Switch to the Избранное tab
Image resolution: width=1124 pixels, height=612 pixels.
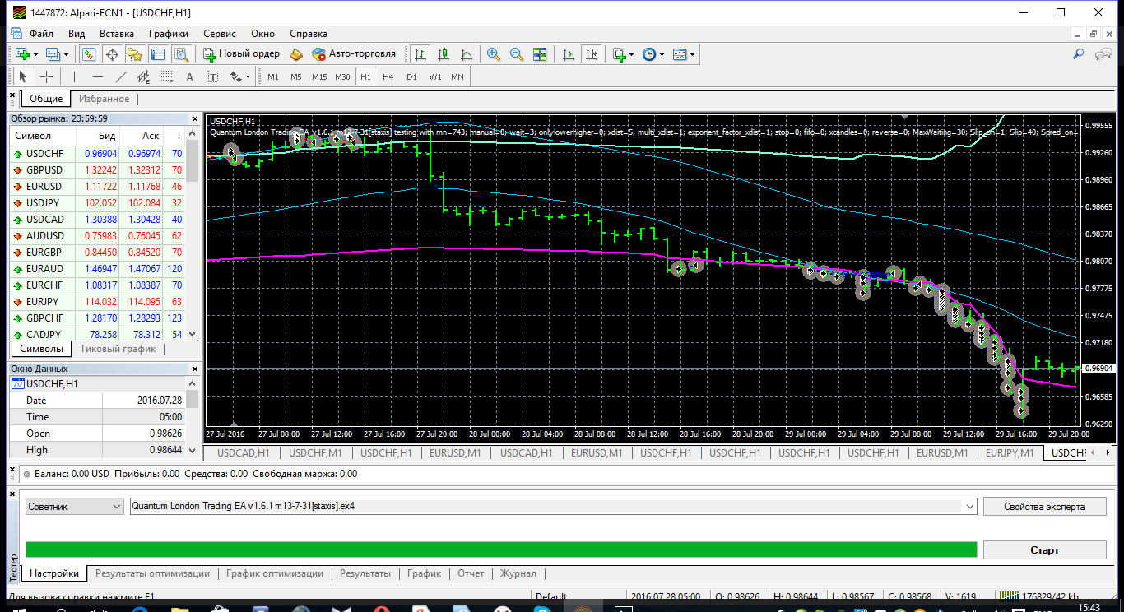point(105,99)
